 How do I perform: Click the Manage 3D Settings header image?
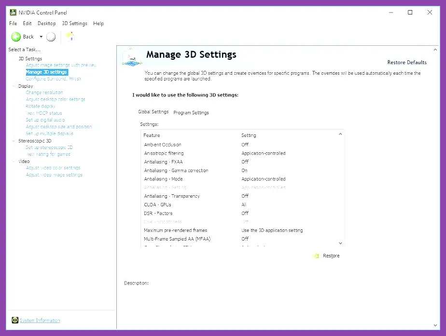tap(132, 57)
